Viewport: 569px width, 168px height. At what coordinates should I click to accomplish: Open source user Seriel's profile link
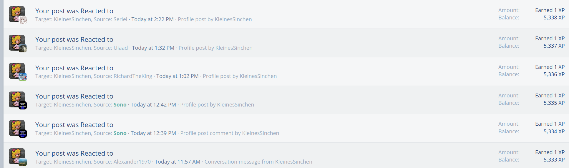120,19
